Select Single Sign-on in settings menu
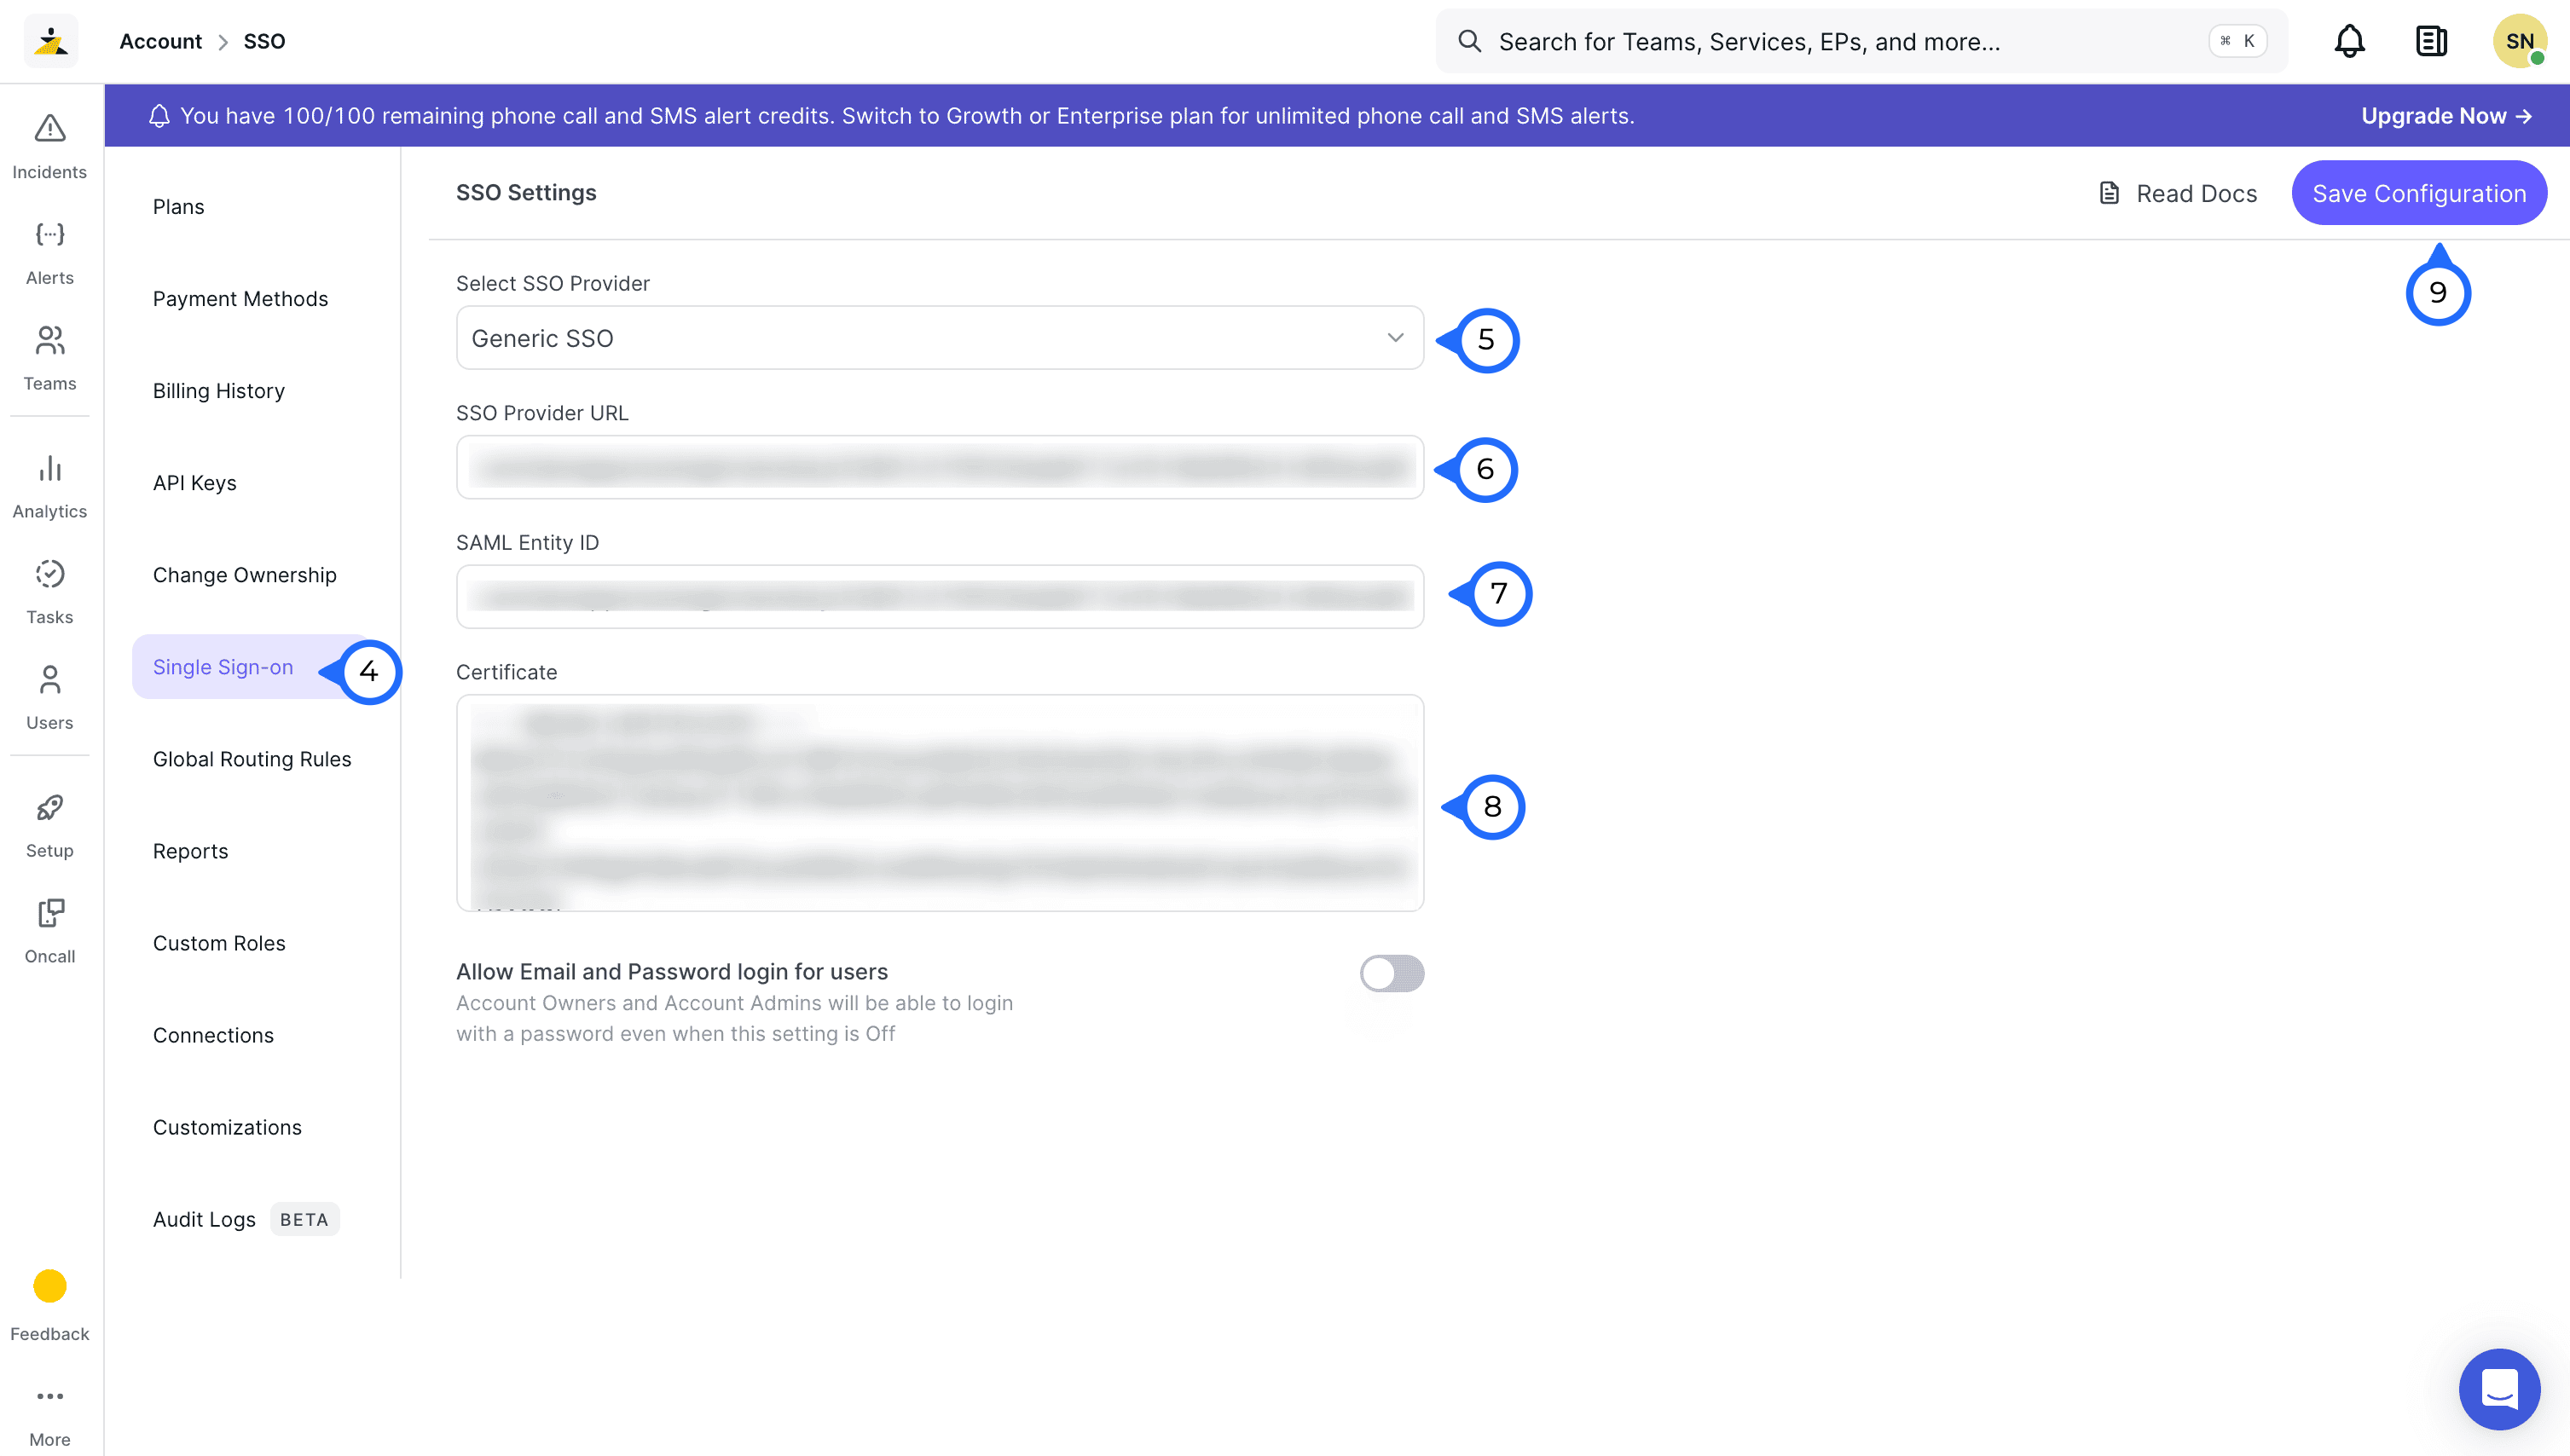Screen dimensions: 2570x1456 (223, 667)
